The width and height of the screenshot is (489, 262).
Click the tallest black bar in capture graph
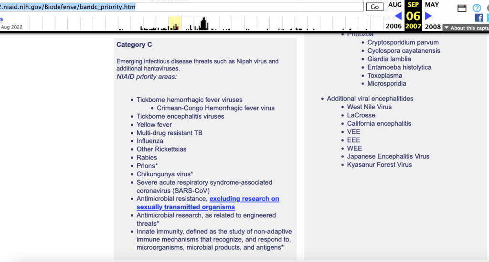click(x=204, y=24)
